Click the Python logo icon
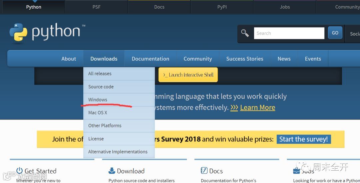 click(18, 32)
